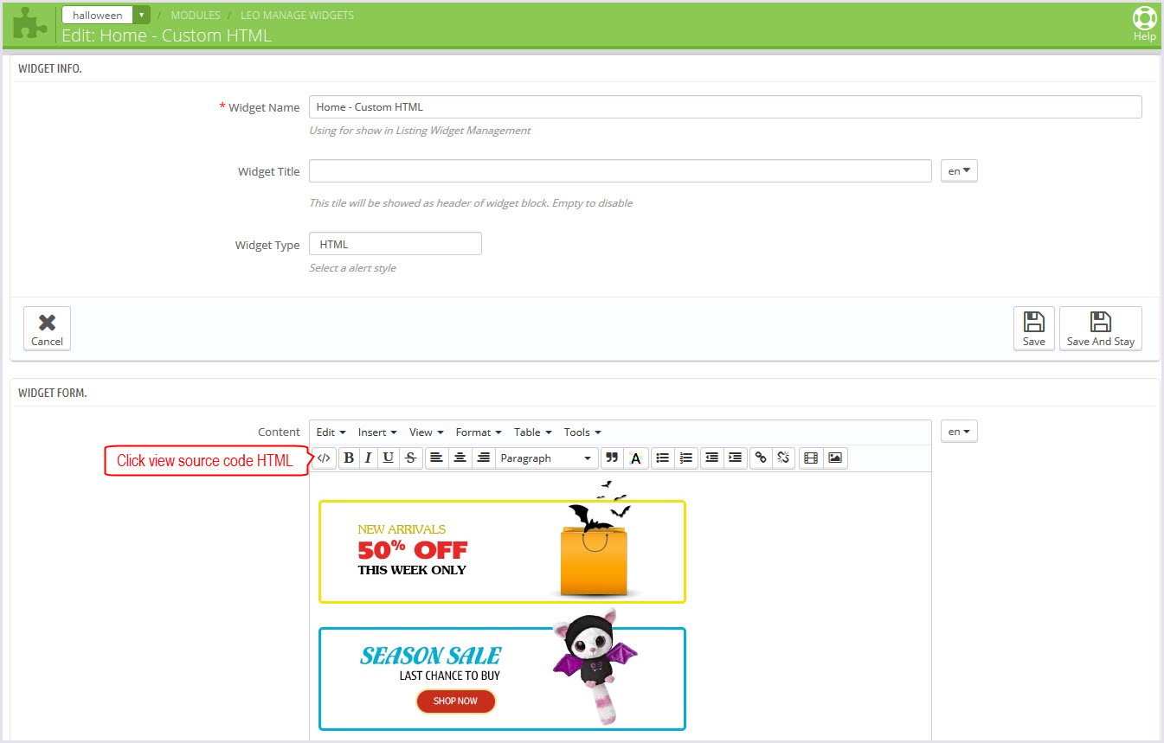This screenshot has height=743, width=1164.
Task: Open the Format menu
Action: [x=479, y=432]
